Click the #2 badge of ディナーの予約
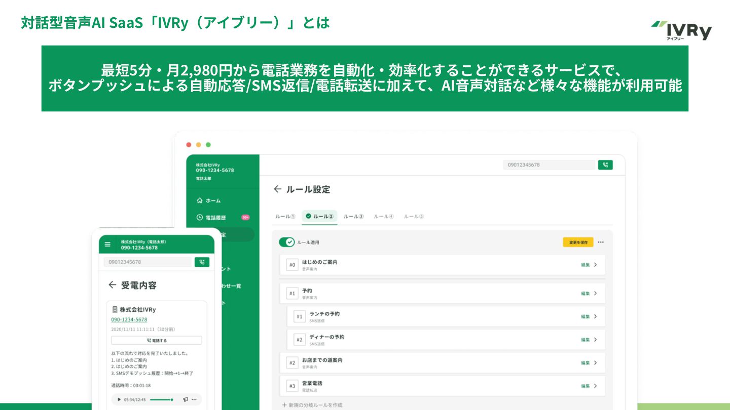This screenshot has height=410, width=730. [x=300, y=340]
